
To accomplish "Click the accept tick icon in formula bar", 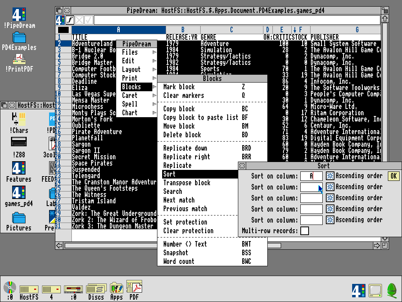I will [88, 20].
